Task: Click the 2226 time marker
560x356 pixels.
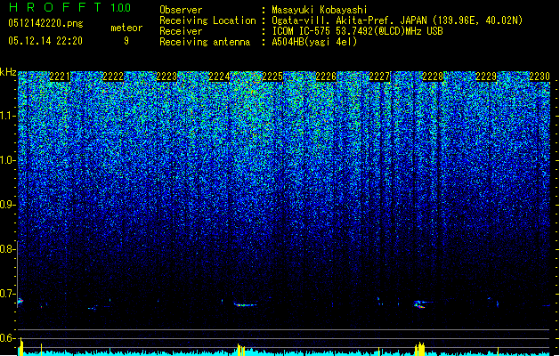Action: [x=326, y=77]
